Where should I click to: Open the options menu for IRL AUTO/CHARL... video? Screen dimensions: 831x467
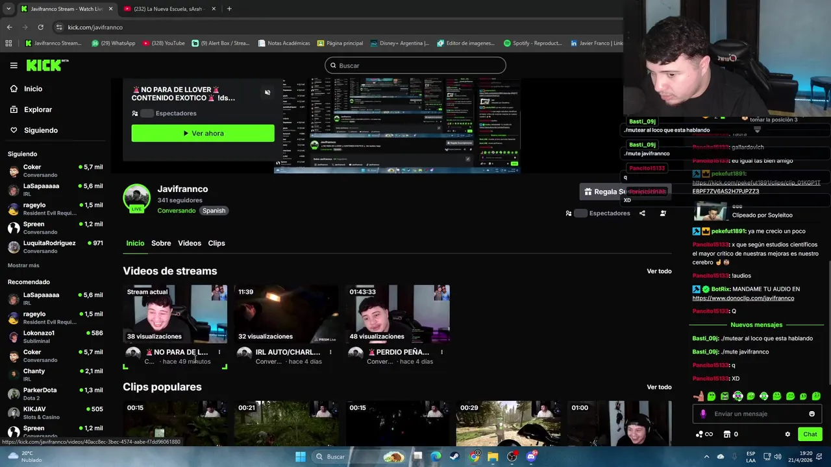[x=330, y=352]
